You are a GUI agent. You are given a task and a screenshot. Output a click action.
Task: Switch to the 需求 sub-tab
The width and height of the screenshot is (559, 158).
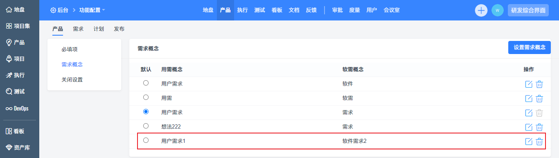[x=78, y=29]
